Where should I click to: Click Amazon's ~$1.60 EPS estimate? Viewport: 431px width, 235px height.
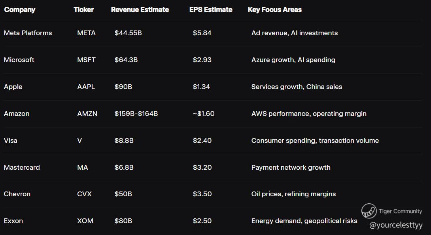coord(203,114)
